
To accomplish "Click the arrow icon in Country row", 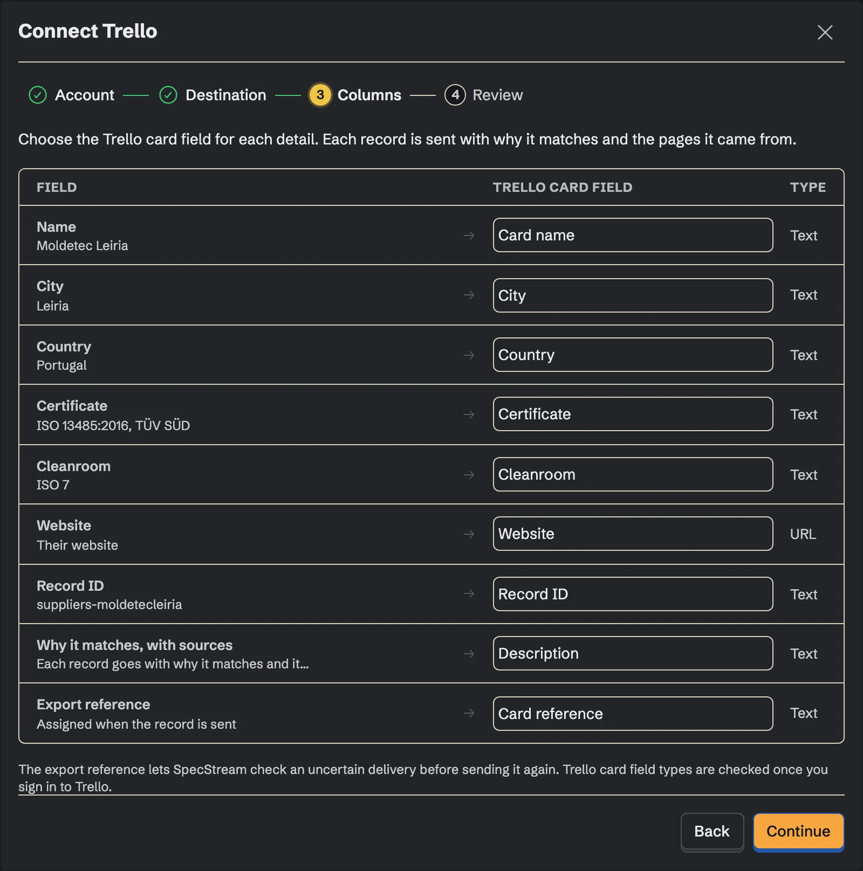I will [469, 355].
